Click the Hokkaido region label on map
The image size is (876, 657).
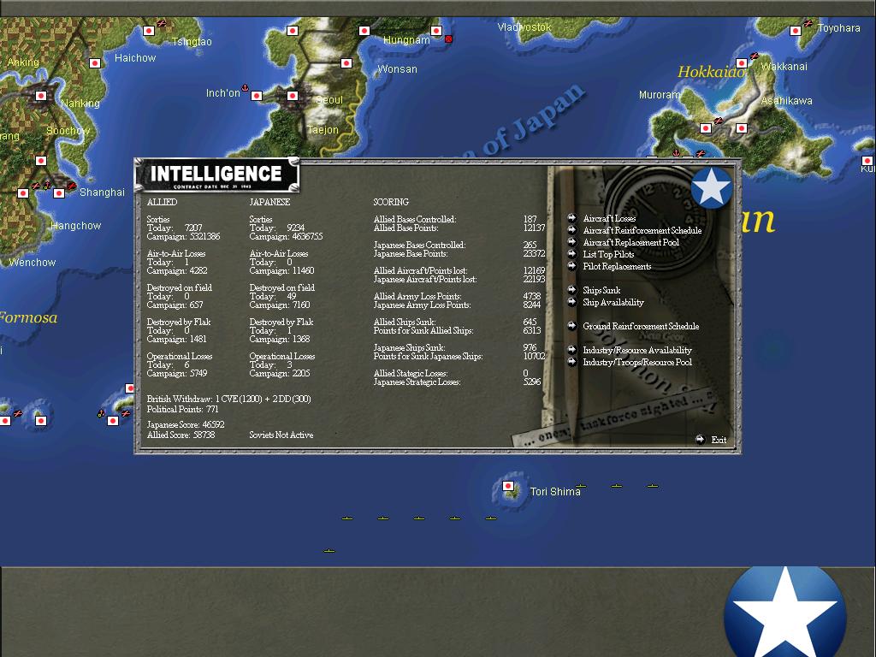711,72
